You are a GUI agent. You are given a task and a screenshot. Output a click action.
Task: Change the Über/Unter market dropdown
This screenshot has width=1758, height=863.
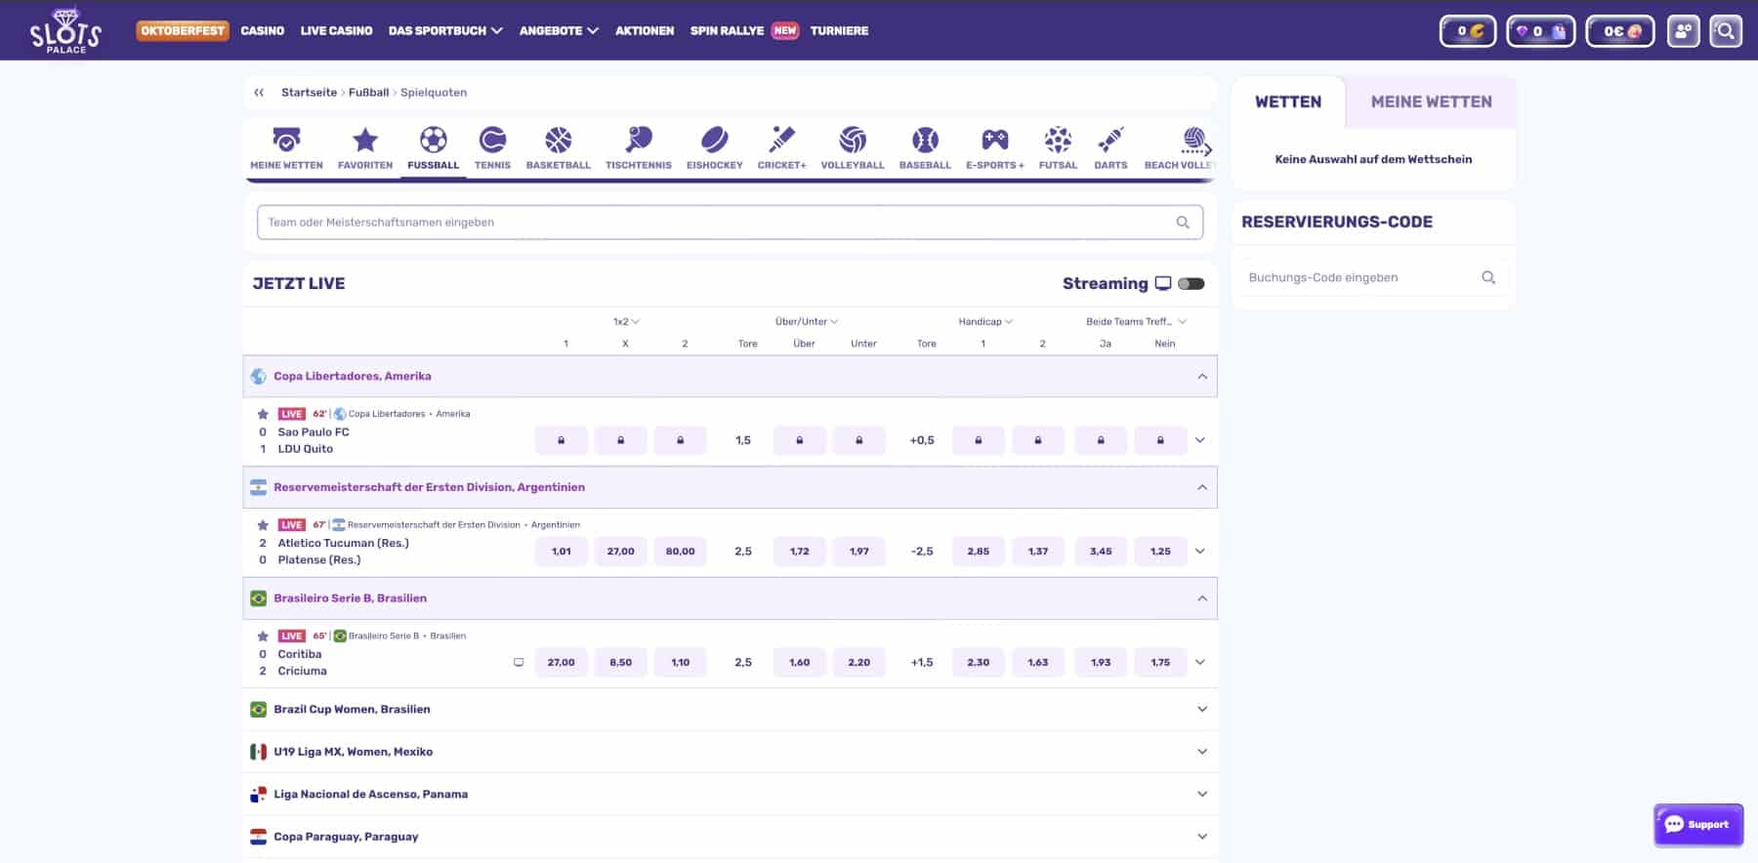[806, 321]
